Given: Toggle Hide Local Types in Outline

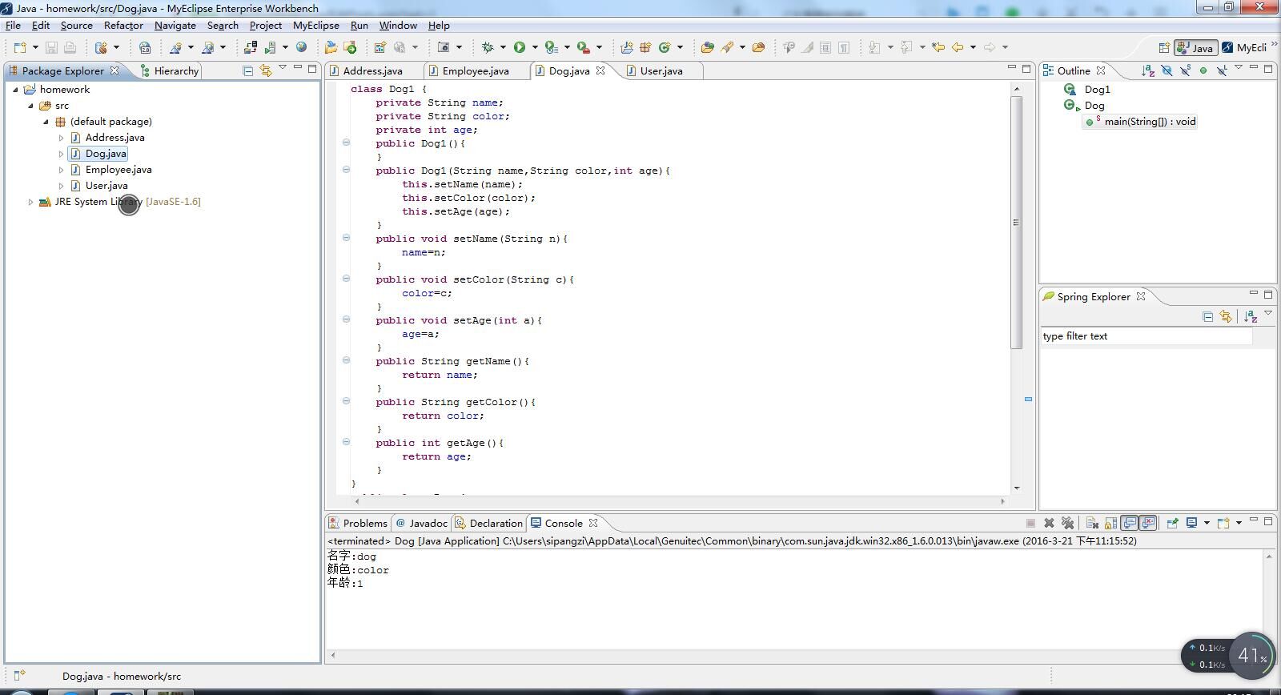Looking at the screenshot, I should [x=1222, y=70].
